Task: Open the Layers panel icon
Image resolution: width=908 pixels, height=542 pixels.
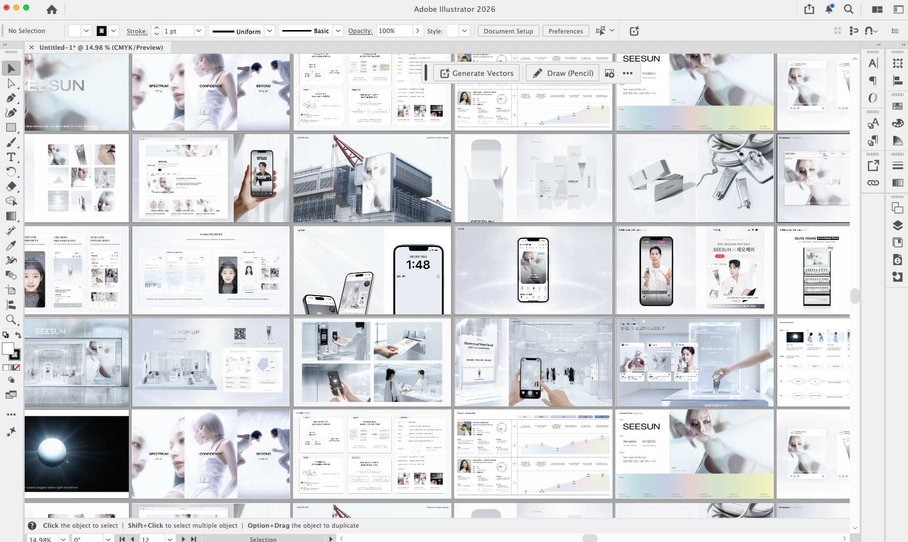Action: 898,226
